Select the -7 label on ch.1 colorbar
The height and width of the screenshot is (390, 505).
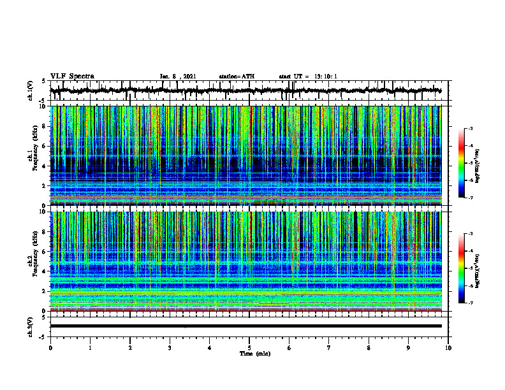[x=470, y=198]
